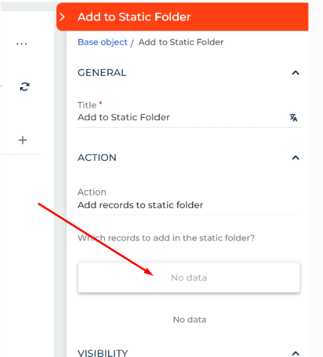This screenshot has height=357, width=323.
Task: Collapse the ACTION section chevron
Action: [296, 158]
